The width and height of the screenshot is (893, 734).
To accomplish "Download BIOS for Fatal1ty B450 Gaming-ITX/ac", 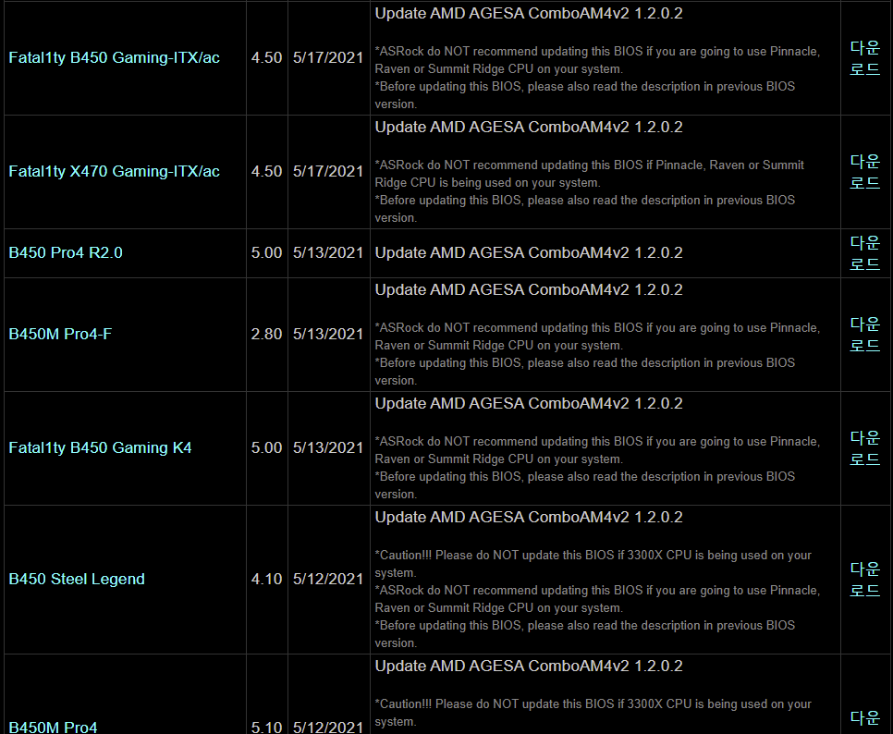I will click(x=864, y=58).
